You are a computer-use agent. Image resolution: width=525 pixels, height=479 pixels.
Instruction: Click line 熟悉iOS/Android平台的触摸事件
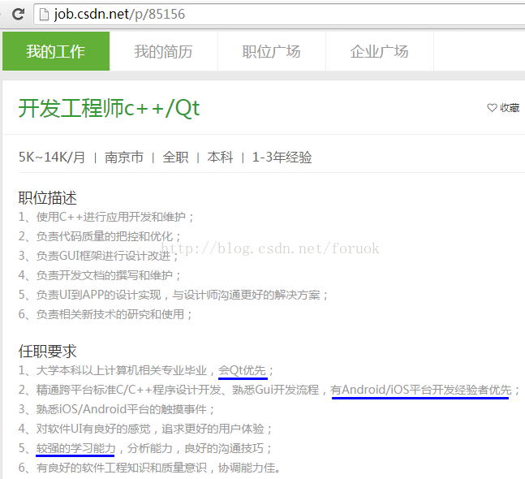click(x=117, y=409)
